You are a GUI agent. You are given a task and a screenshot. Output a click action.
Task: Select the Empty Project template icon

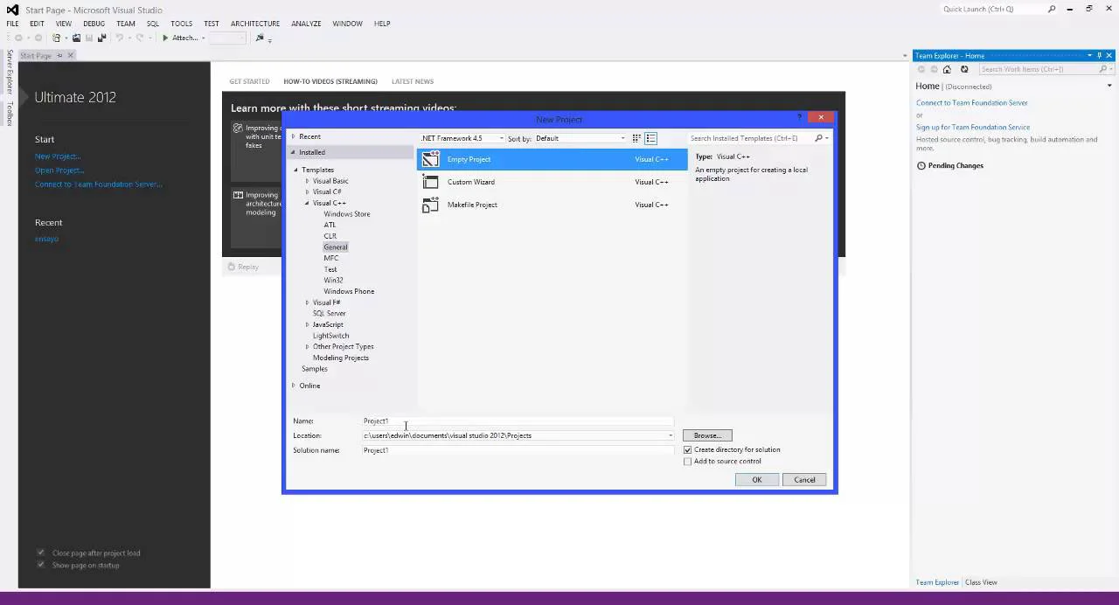pos(430,159)
